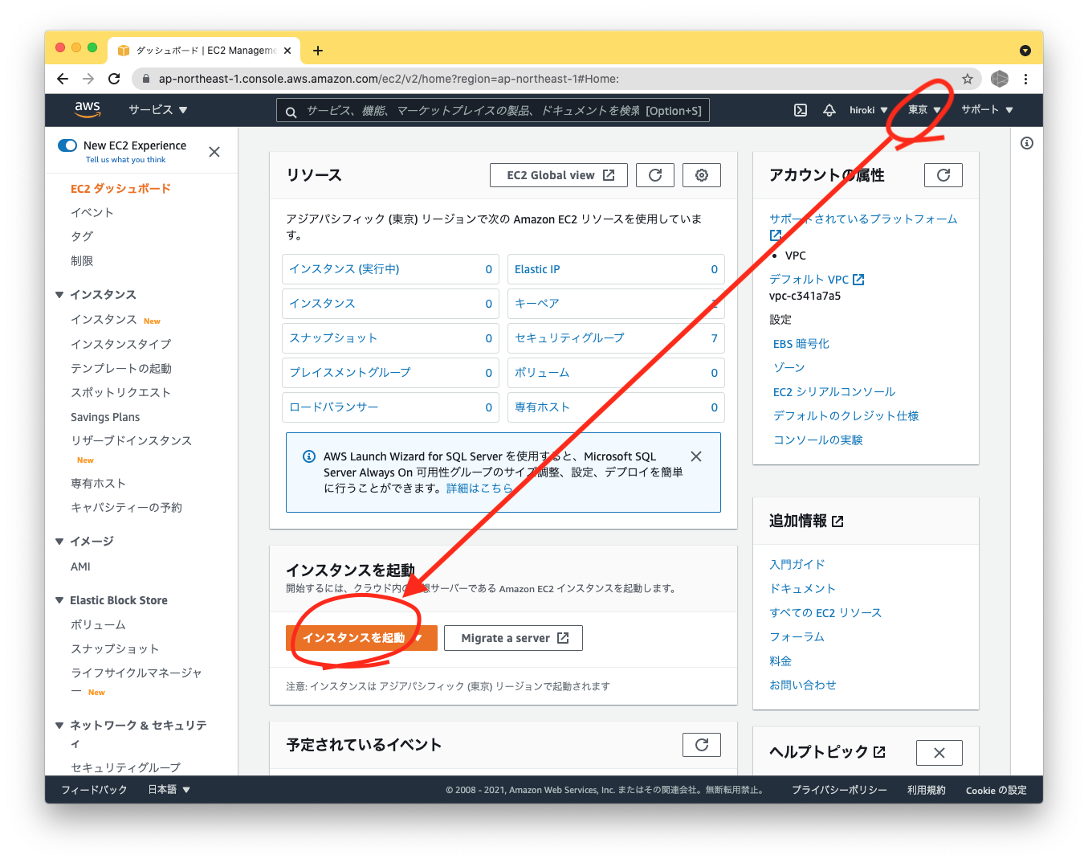Close the EC2 Management browser tab
This screenshot has height=863, width=1088.
coord(287,51)
